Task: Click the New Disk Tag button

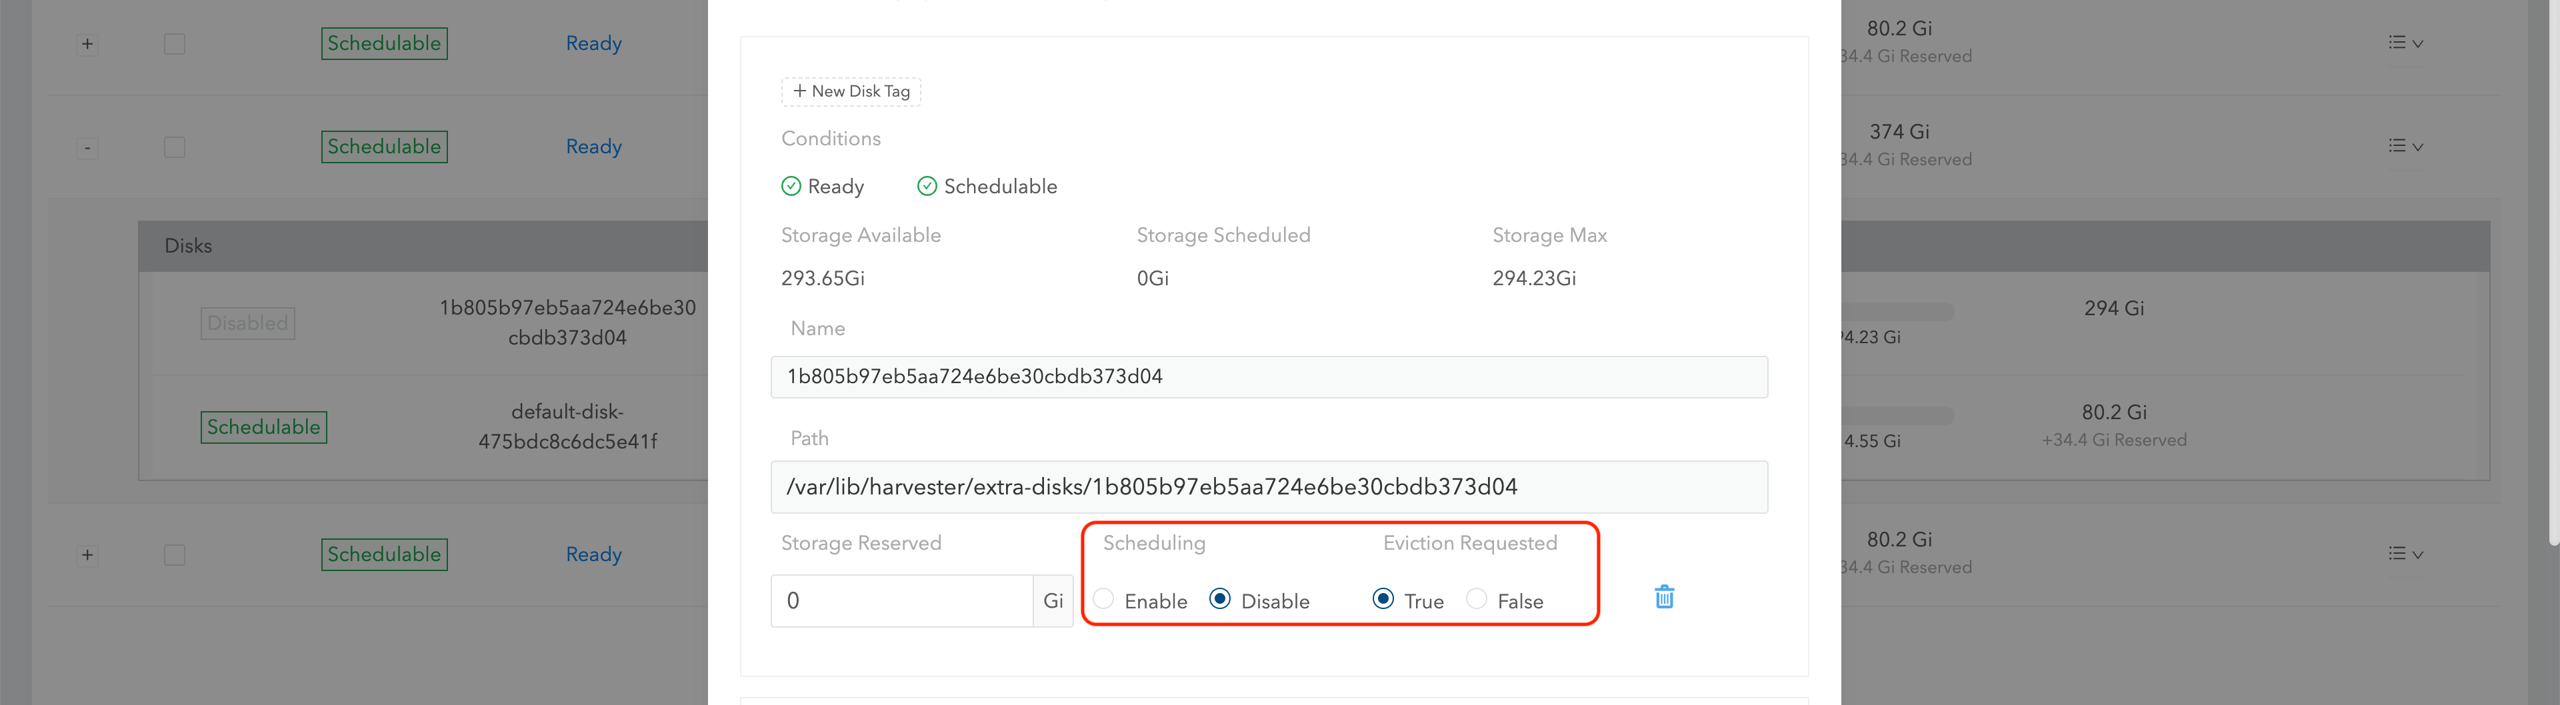Action: pos(851,91)
